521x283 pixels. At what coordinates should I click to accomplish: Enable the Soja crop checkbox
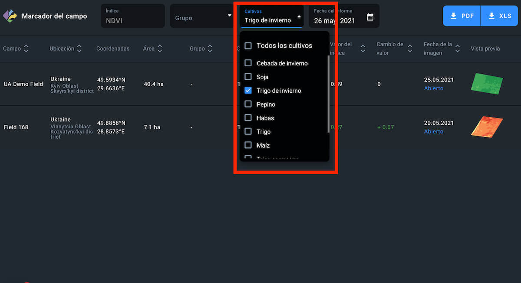(248, 77)
